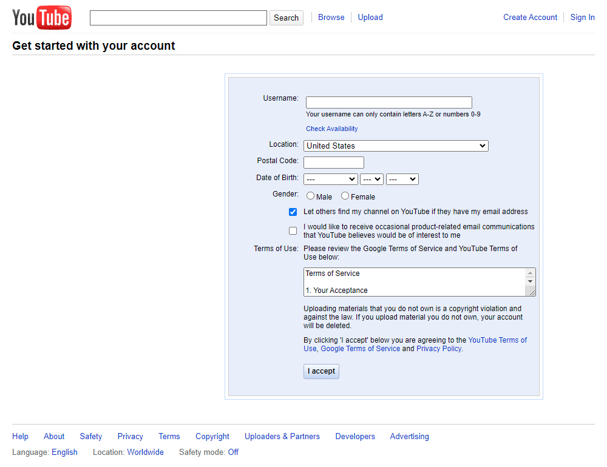Screen dimensions: 607x467
Task: Uncheck let others find my channel
Action: [x=293, y=212]
